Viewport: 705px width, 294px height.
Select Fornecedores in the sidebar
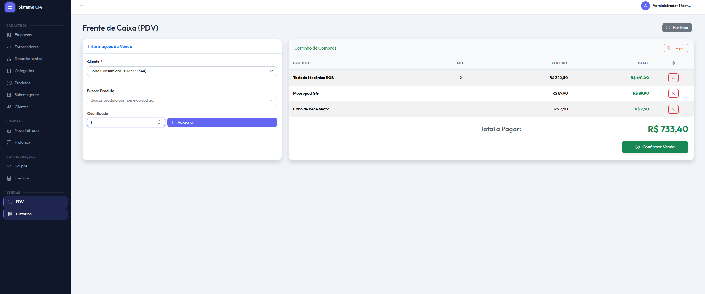(x=26, y=47)
